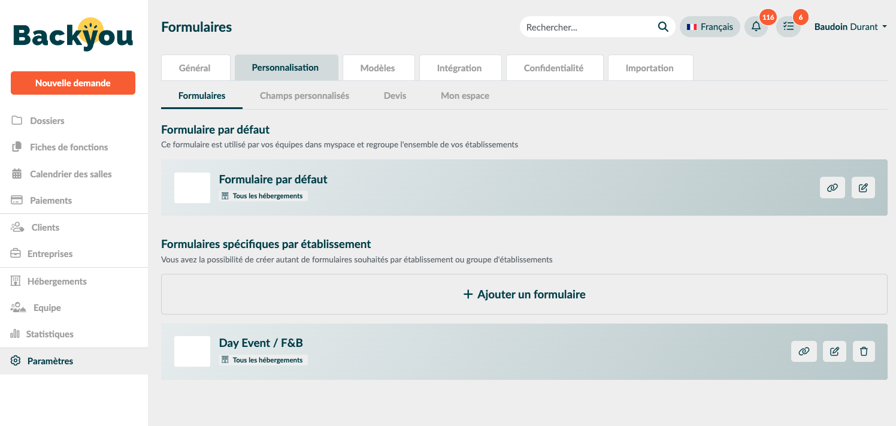Screen dimensions: 896x426
Task: Click Tous les hébergements tag under Day Event
Action: tap(263, 360)
